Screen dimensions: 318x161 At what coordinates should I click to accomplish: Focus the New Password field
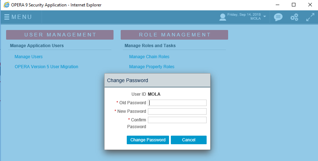pos(177,111)
